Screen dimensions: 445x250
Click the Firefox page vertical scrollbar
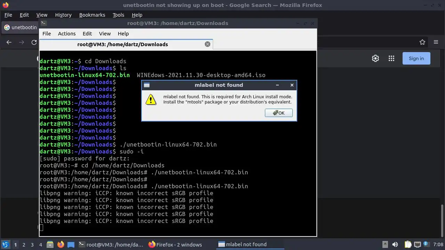(443, 220)
